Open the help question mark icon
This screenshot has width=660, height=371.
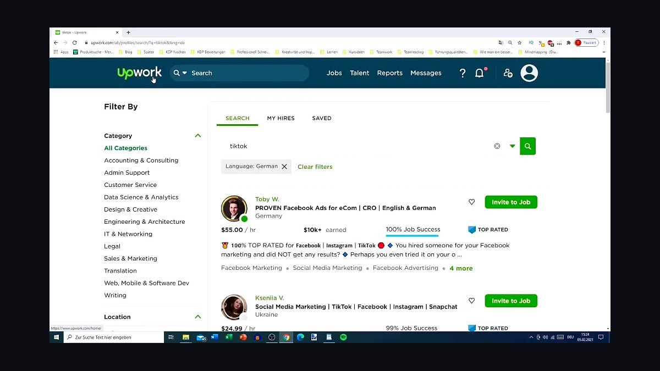pos(463,73)
